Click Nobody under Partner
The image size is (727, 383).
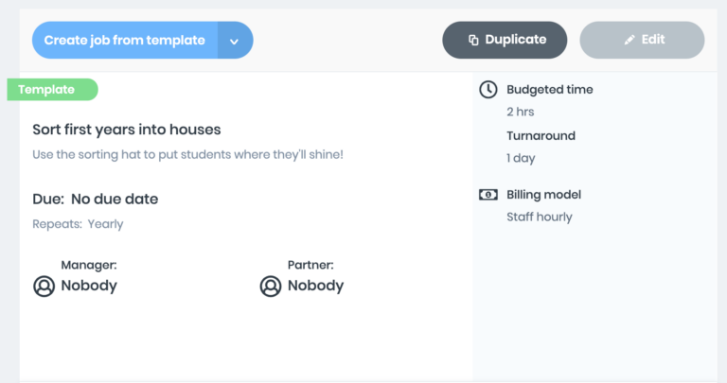(315, 286)
